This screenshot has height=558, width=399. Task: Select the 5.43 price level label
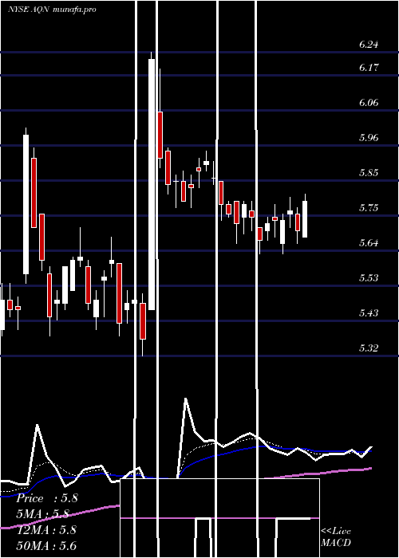[369, 312]
